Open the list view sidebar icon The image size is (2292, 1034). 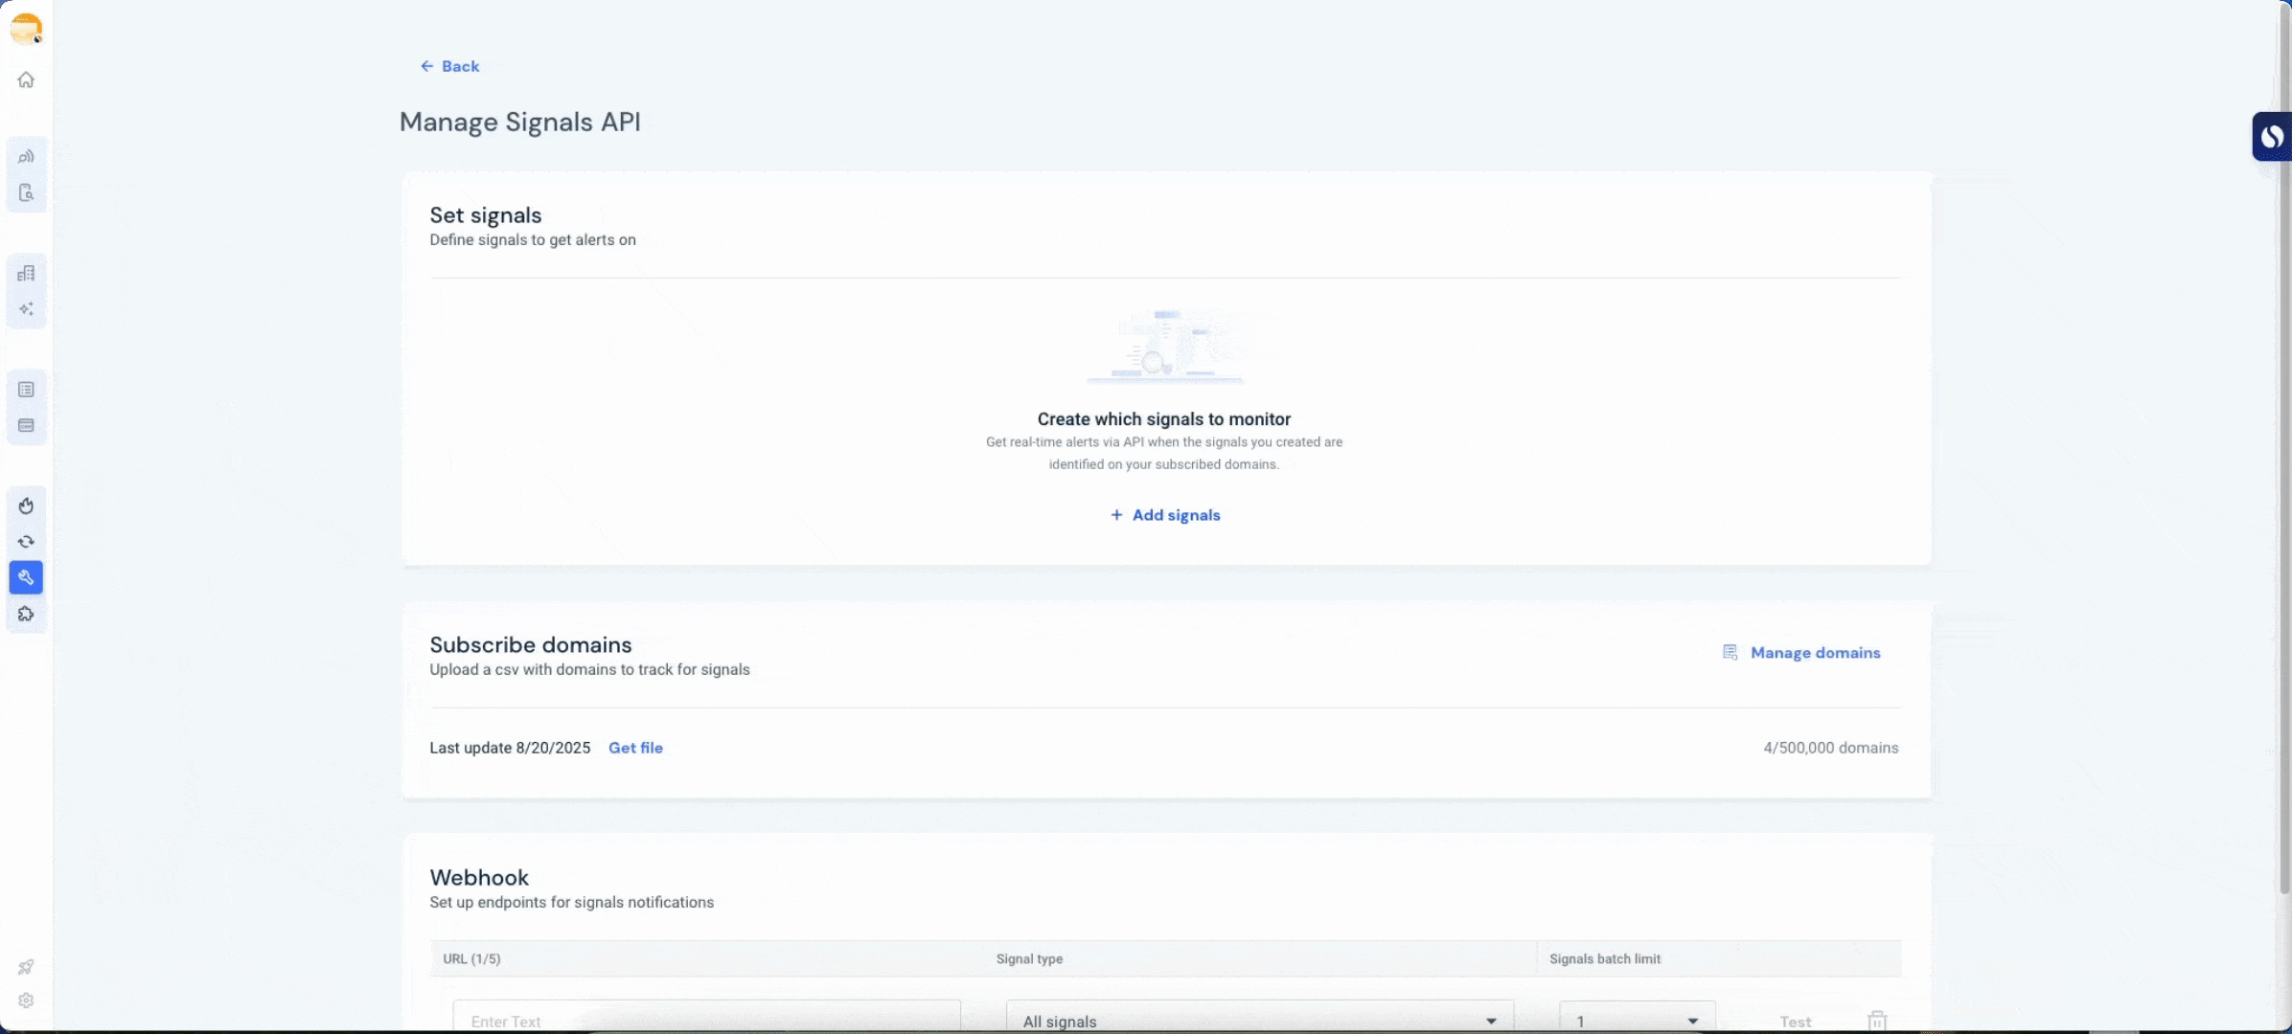(x=26, y=390)
